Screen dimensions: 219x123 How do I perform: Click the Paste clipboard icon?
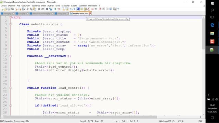(35, 9)
